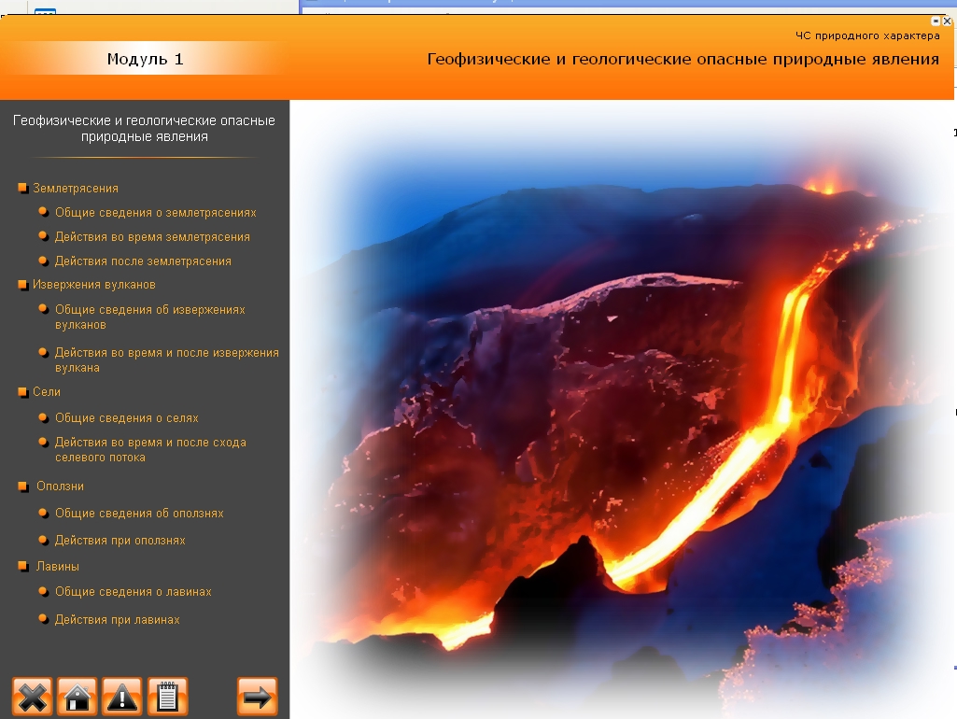
Task: Select the Сели section heading
Action: click(47, 392)
